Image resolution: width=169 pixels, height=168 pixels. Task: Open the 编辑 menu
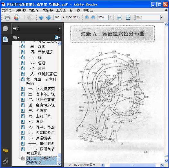21,10
